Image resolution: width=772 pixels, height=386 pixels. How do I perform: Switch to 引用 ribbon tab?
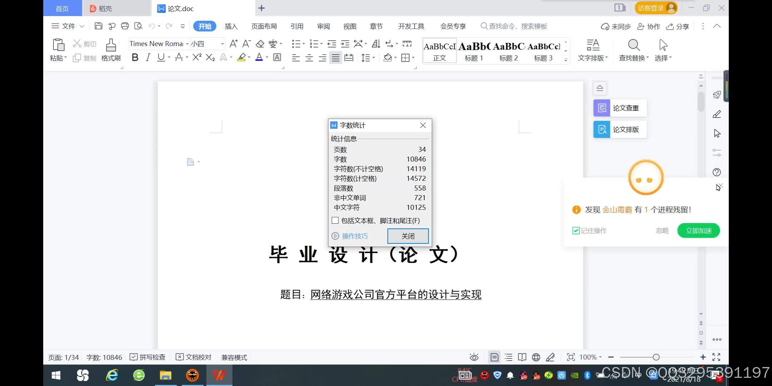click(x=297, y=26)
